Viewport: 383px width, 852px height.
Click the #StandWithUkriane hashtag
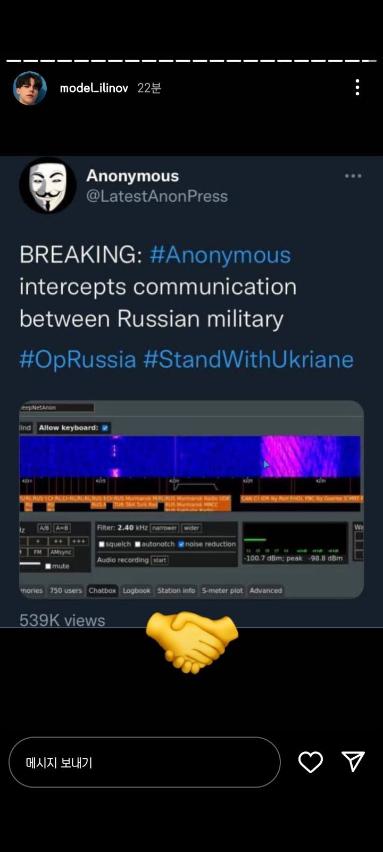pyautogui.click(x=248, y=359)
